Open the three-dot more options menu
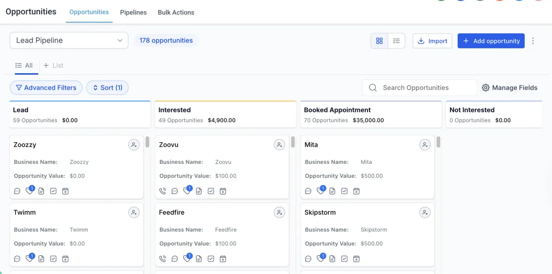 (533, 41)
